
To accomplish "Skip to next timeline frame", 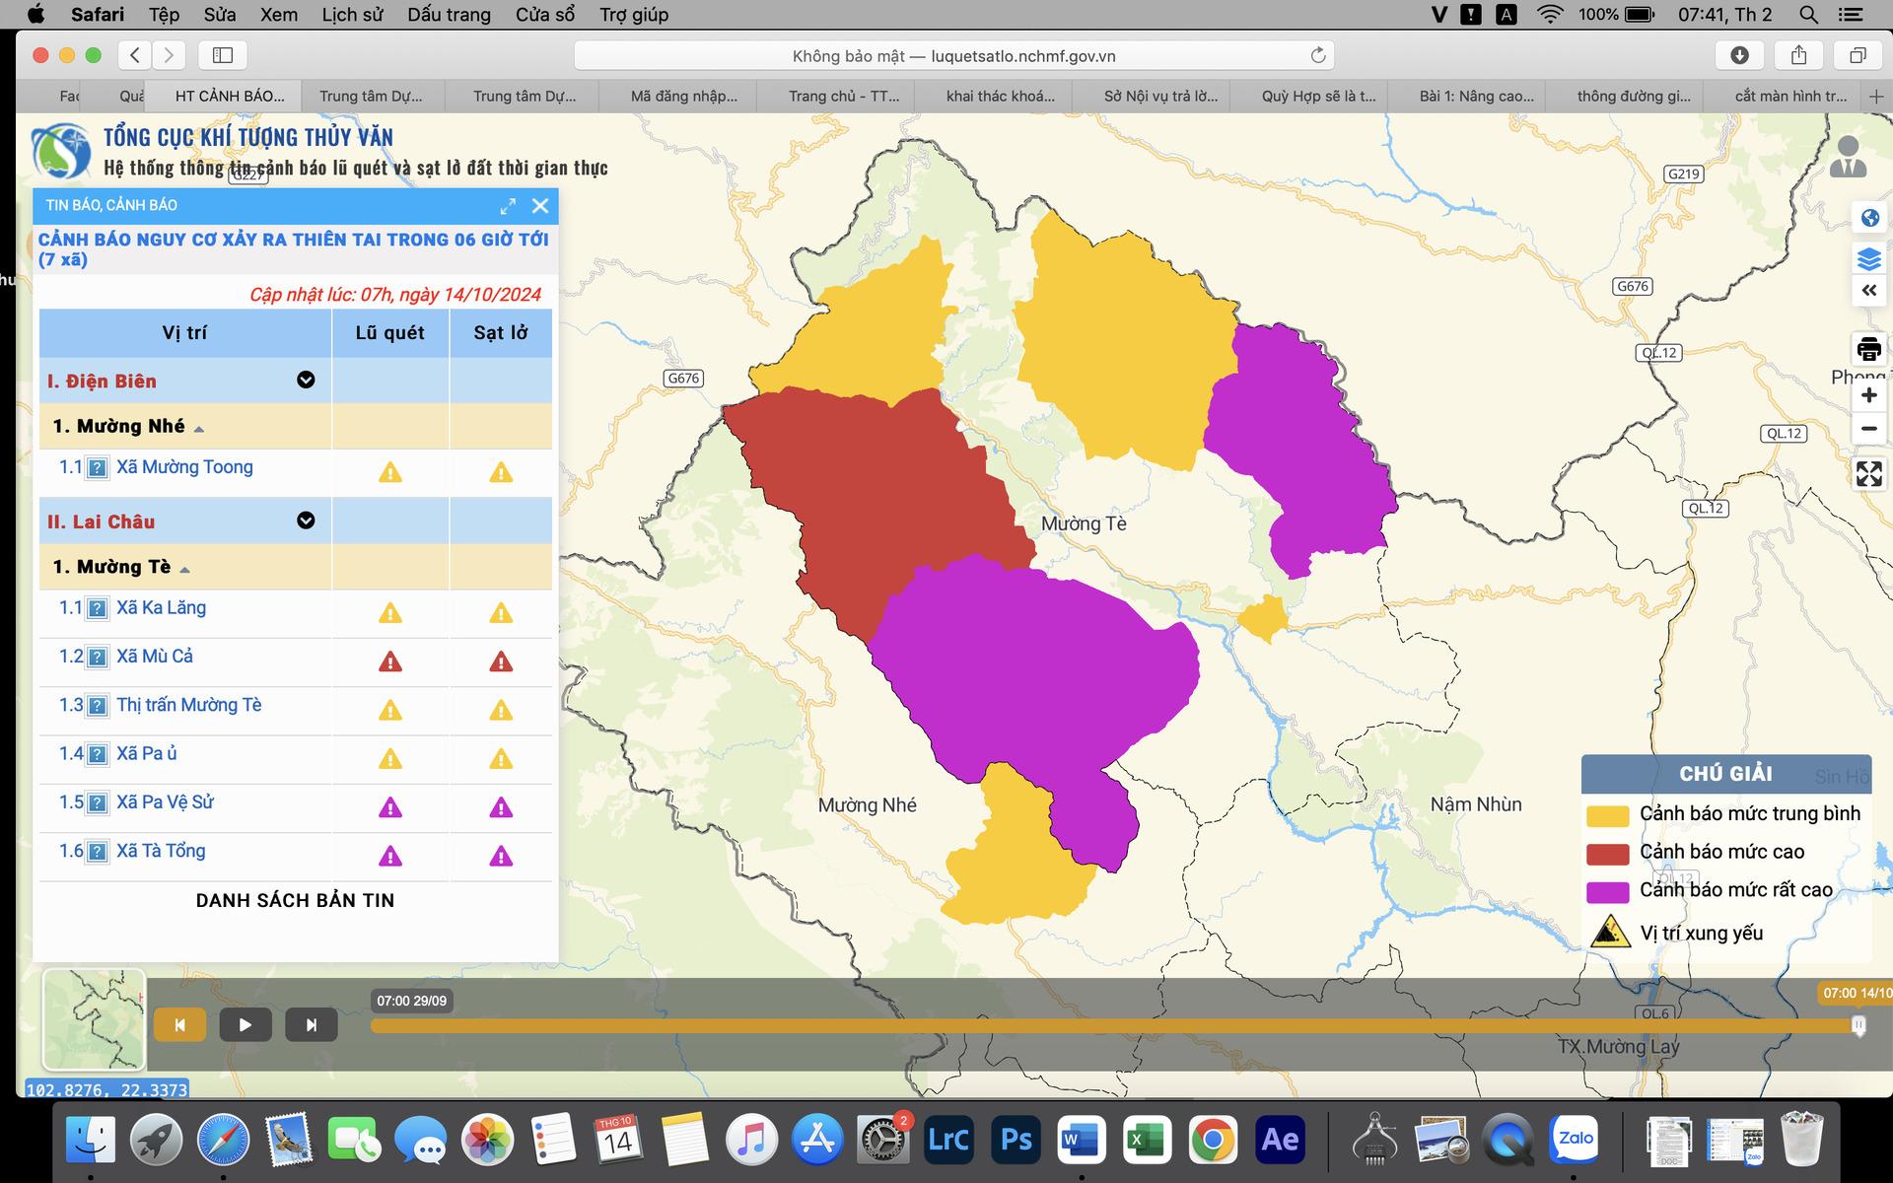I will (311, 1025).
